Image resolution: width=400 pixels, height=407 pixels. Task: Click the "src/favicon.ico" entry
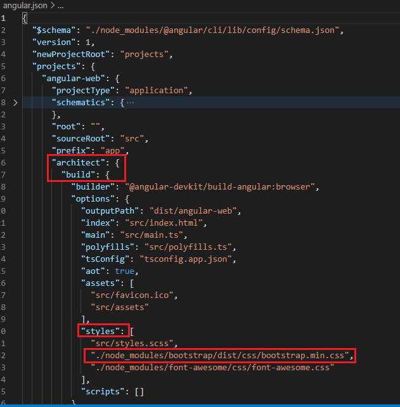(132, 295)
